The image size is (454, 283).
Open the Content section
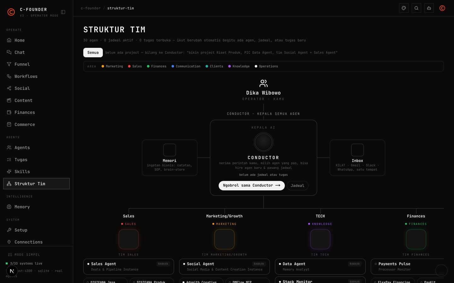pyautogui.click(x=36, y=100)
